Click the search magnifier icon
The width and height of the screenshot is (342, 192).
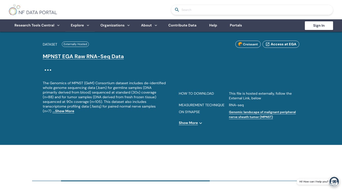click(177, 10)
